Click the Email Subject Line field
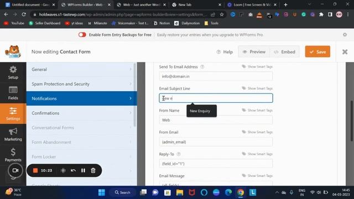 point(216,98)
